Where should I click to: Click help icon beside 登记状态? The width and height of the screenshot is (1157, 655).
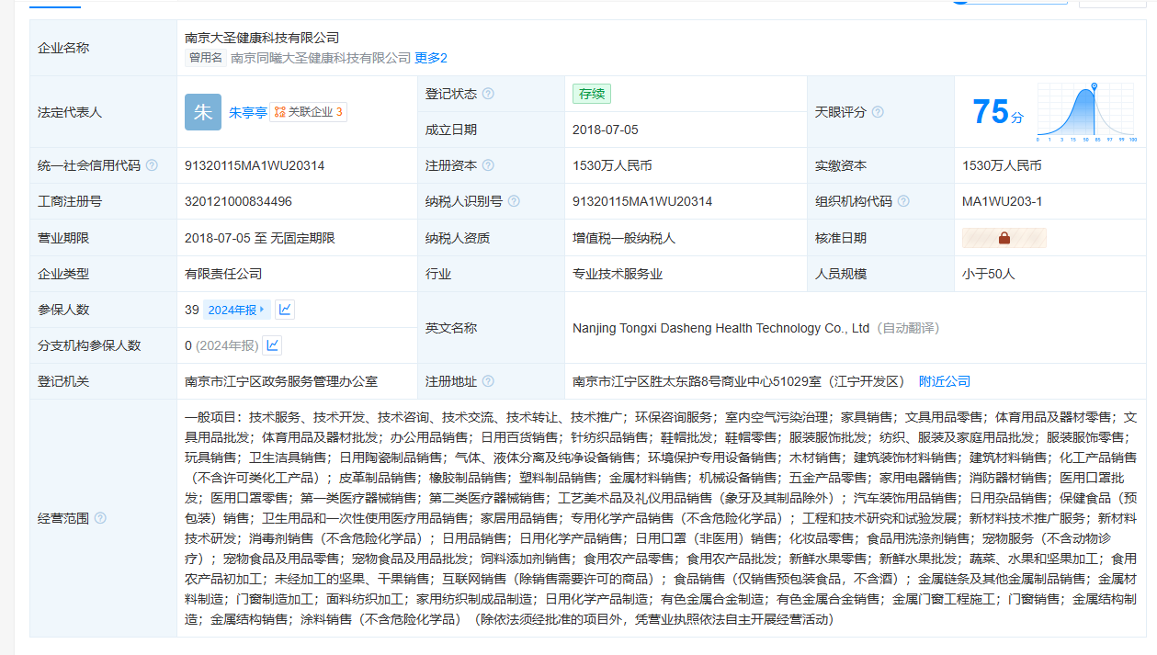[x=488, y=94]
